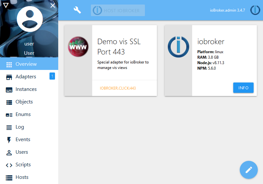The image size is (263, 184).
Task: Open the Adapters page
Action: point(29,77)
